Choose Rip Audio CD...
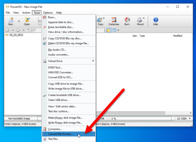This screenshot has width=196, height=142. [x=69, y=50]
